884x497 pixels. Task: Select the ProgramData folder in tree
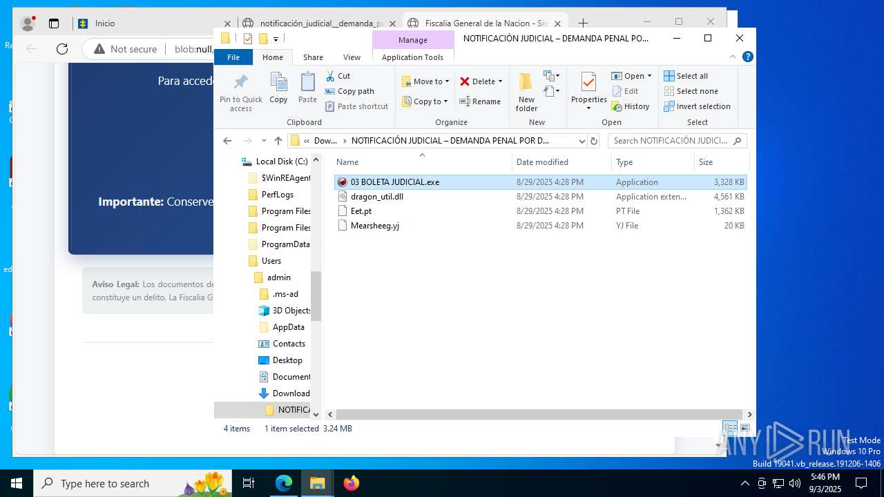(278, 244)
